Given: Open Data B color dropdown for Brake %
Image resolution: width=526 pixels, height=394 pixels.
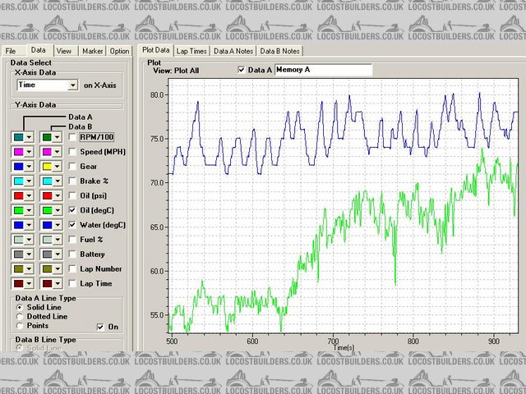Looking at the screenshot, I should click(58, 181).
